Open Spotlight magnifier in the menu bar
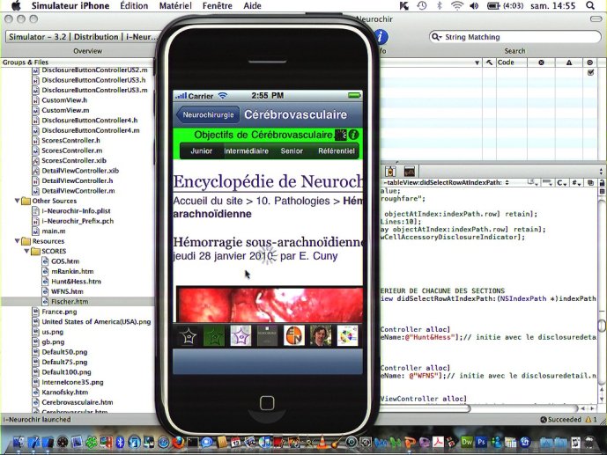 click(590, 6)
